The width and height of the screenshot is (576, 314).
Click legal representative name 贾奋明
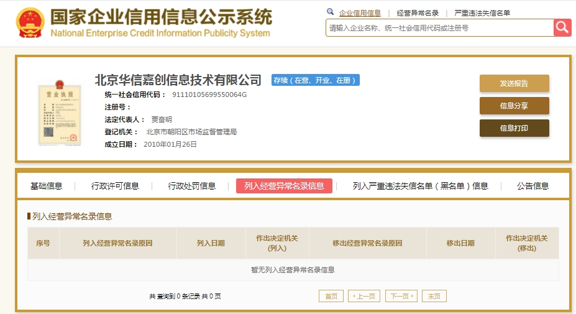(162, 119)
